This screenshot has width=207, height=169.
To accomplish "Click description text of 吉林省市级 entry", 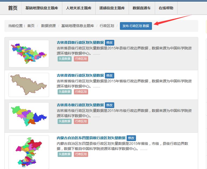I will pos(124,113).
